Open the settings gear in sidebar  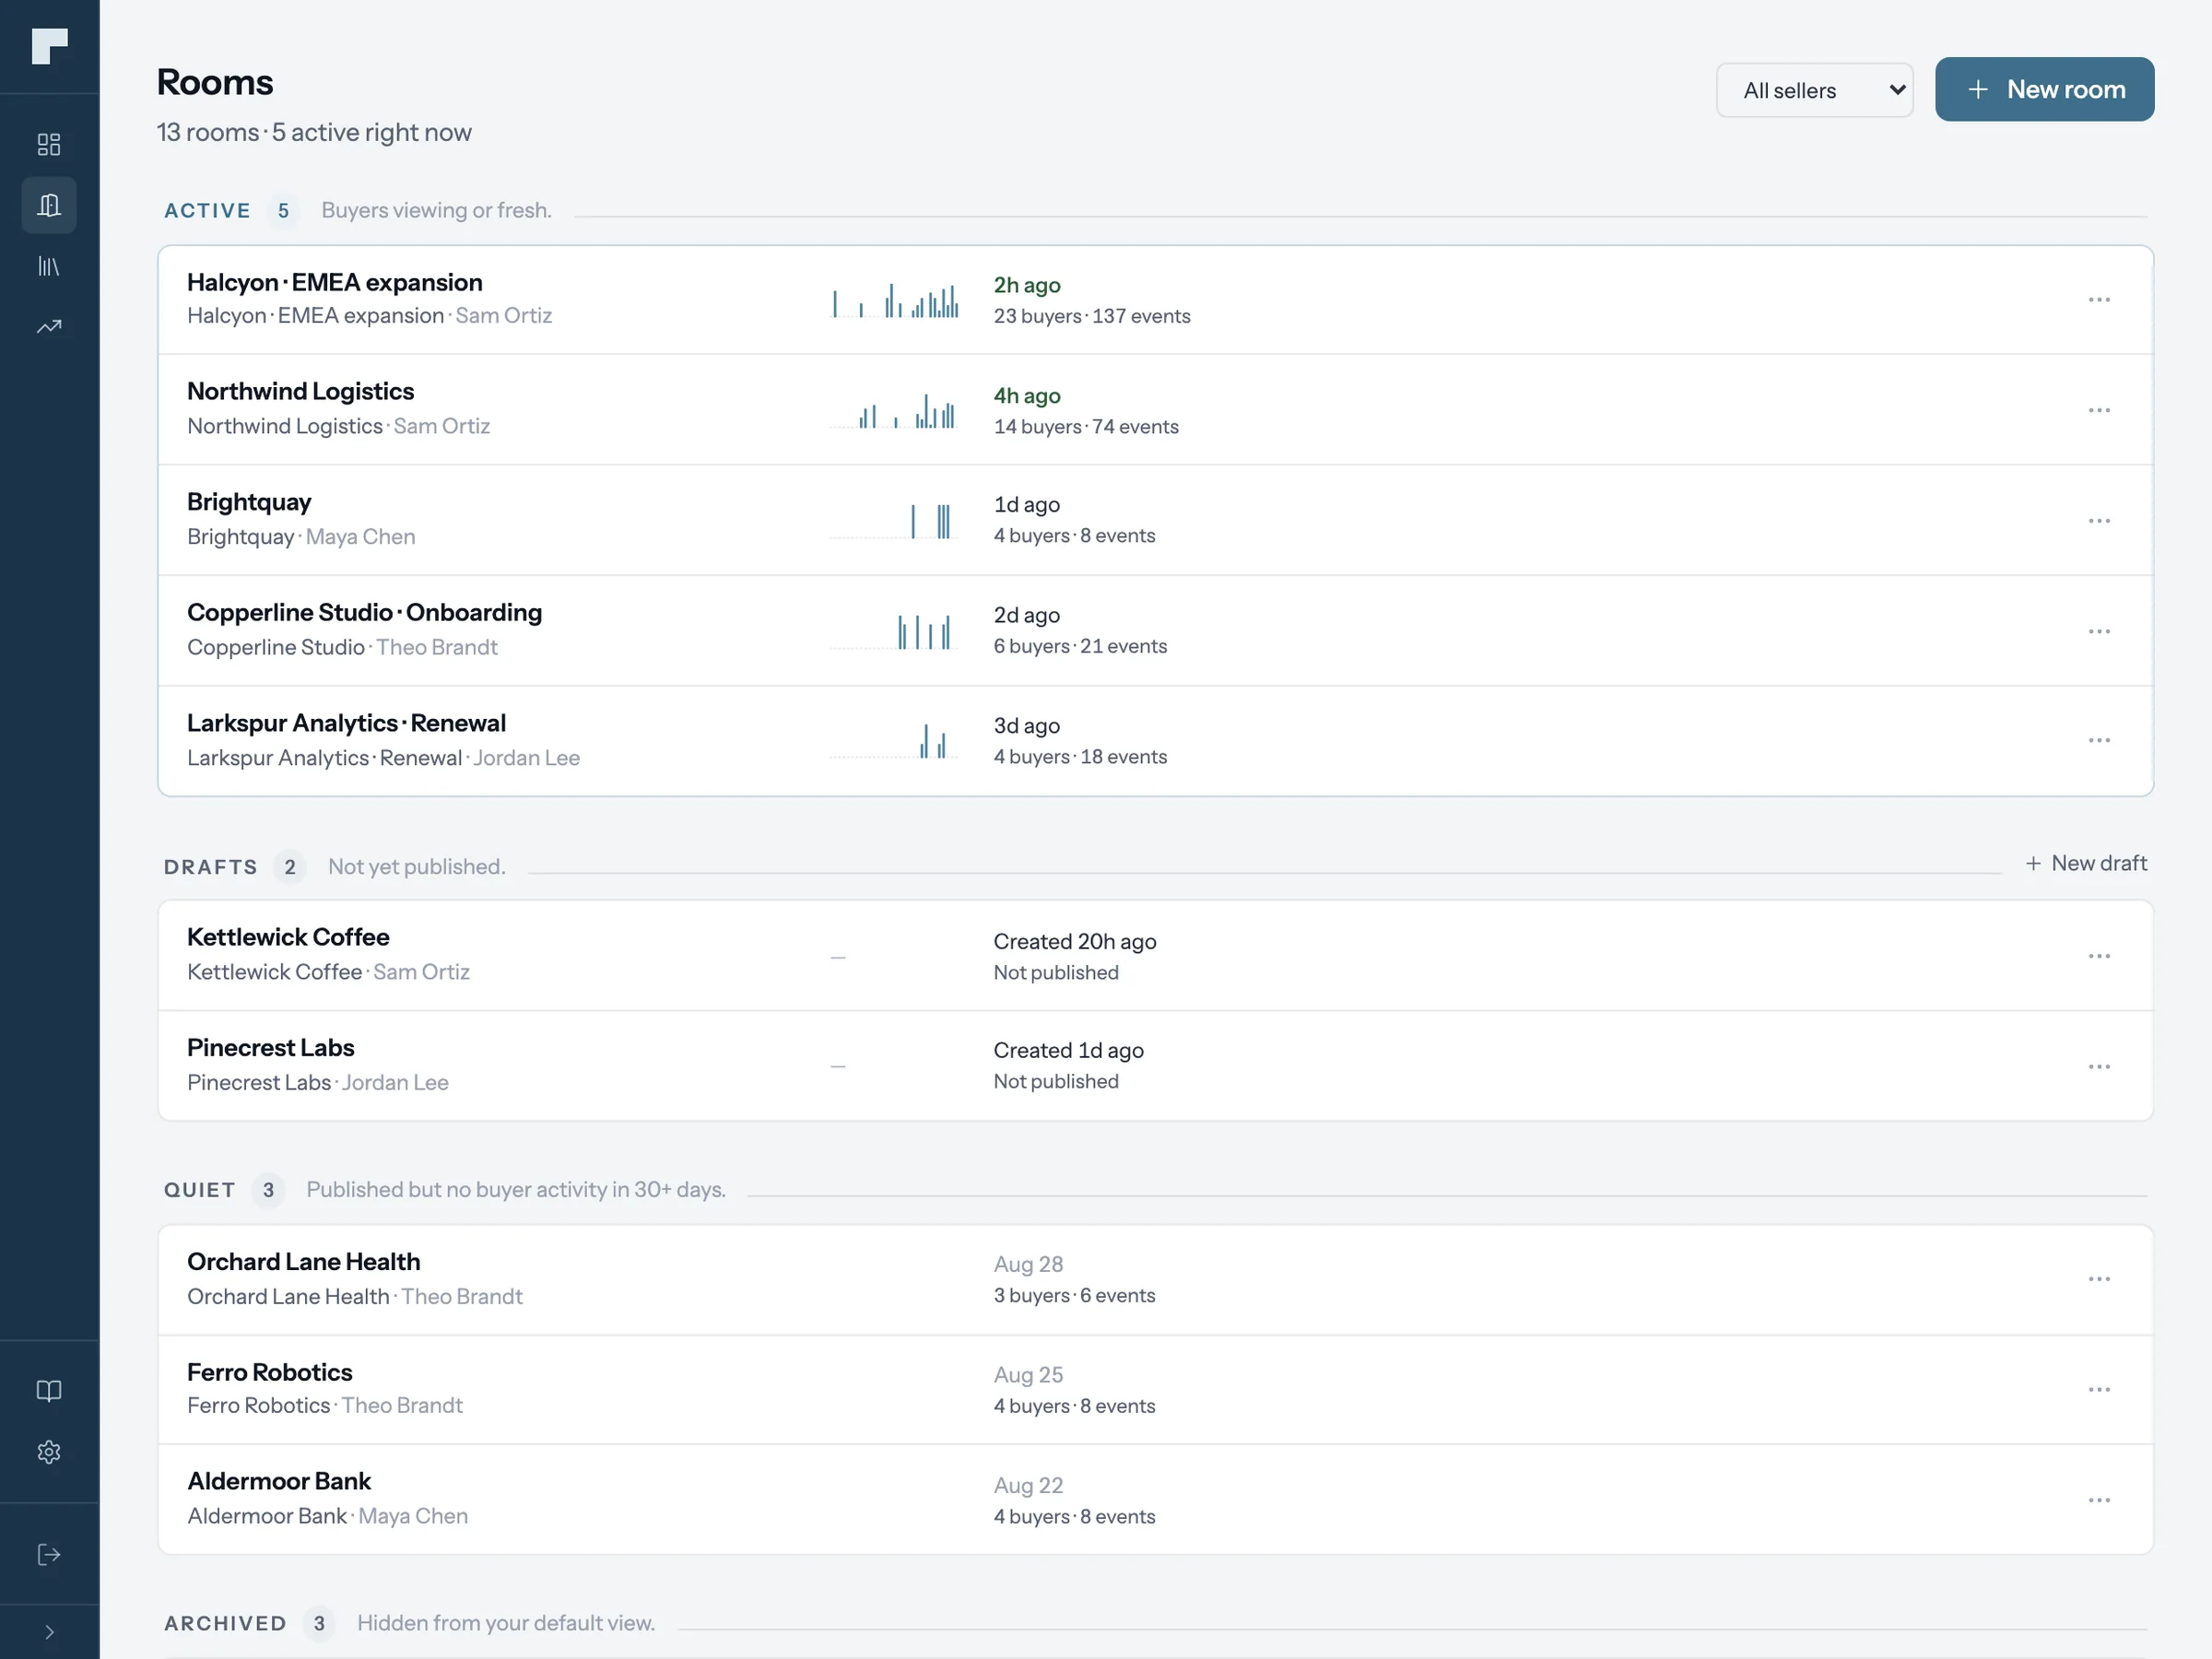click(49, 1452)
